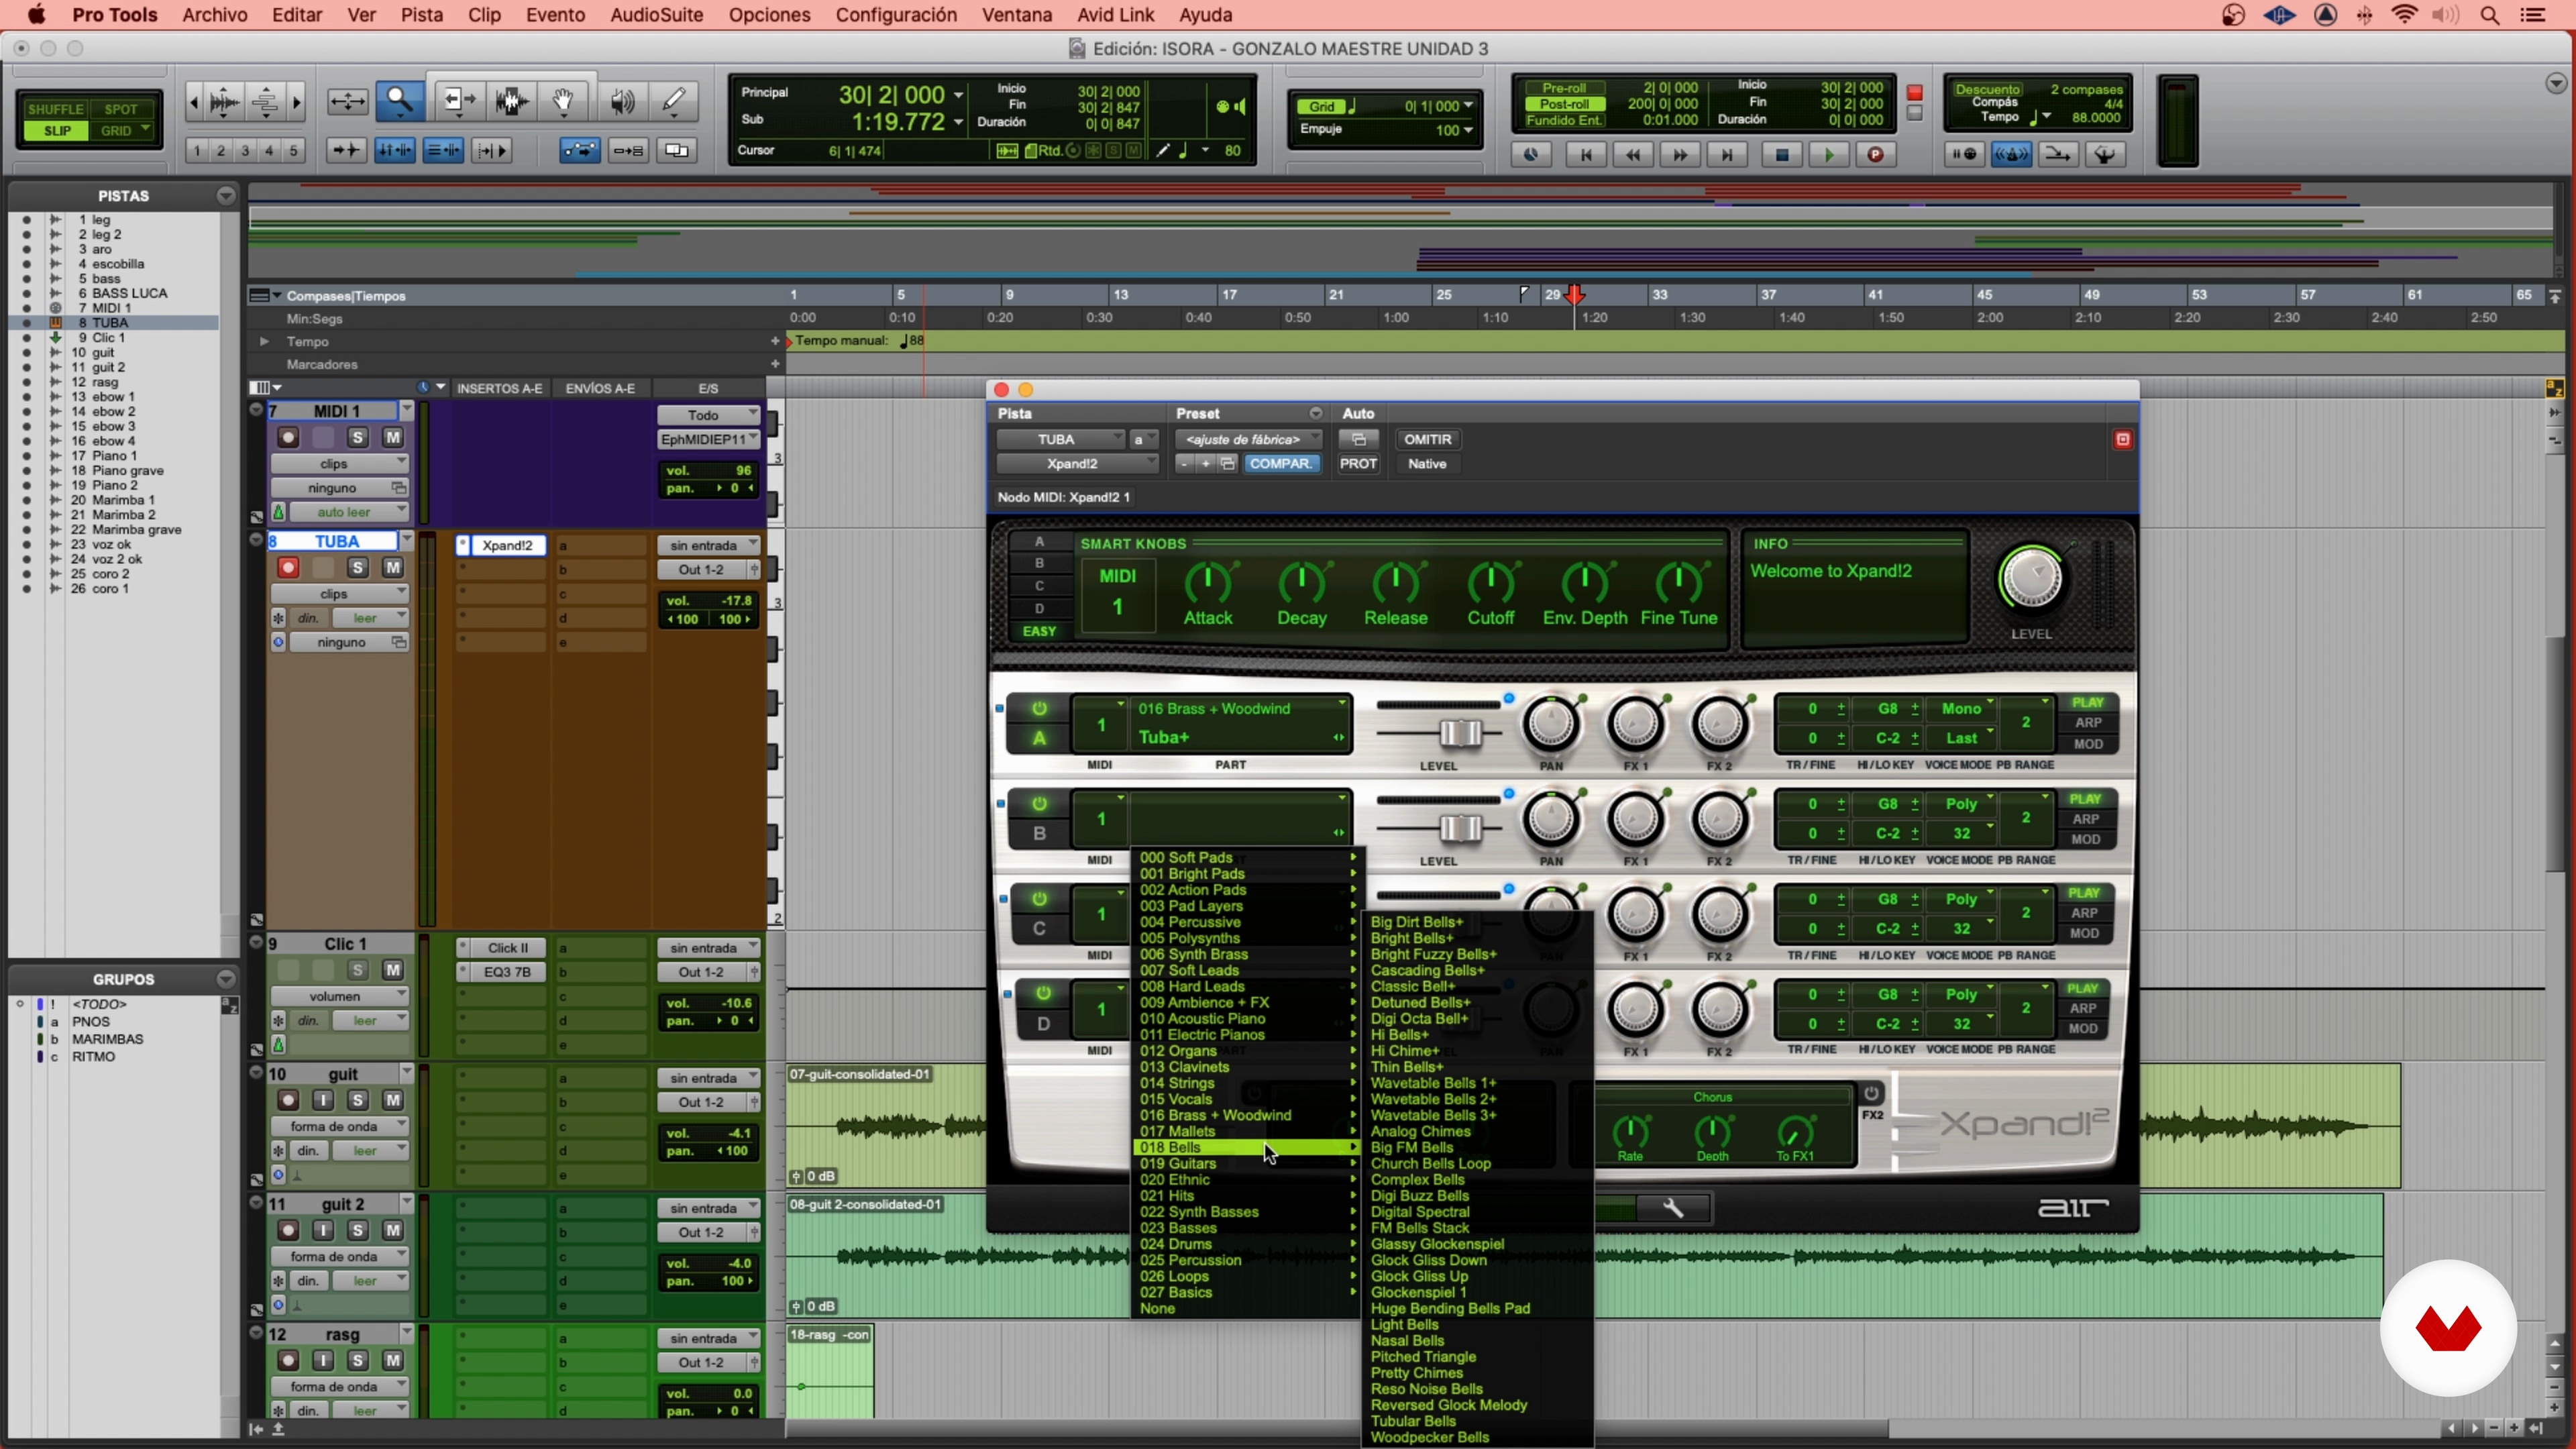Click the Wi-Fi icon in menu bar
The height and width of the screenshot is (1449, 2576).
(2404, 15)
